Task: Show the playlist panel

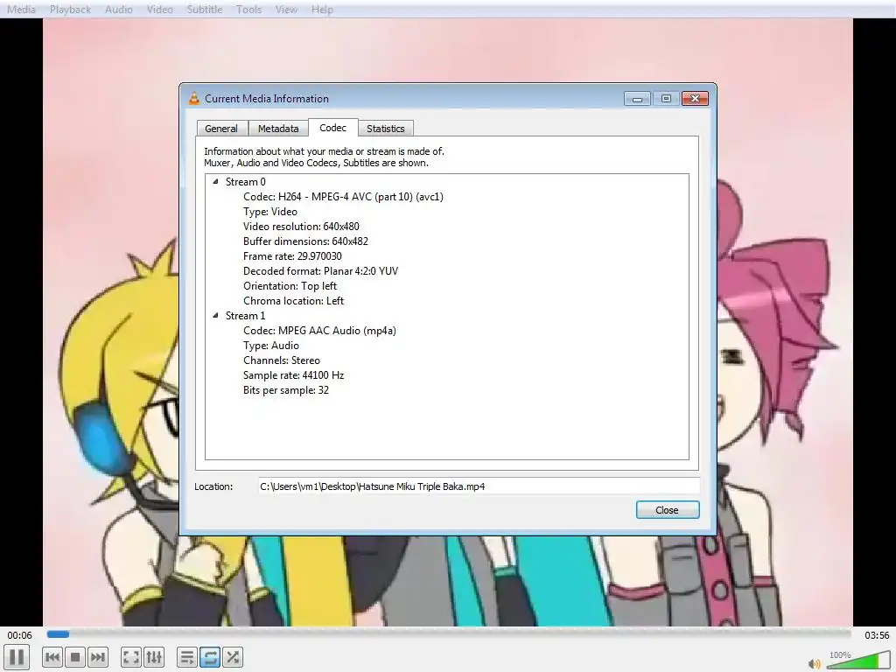Action: tap(187, 657)
